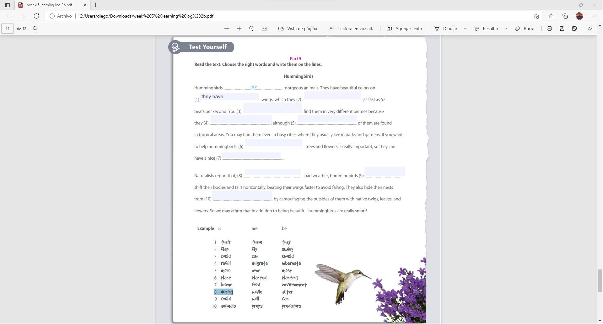Click the 'Hummingbirds' text title
603x324 pixels.
pyautogui.click(x=299, y=76)
